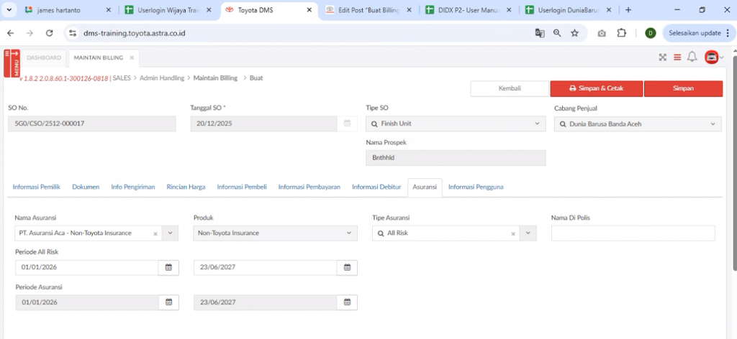Open the red MENU sidebar icon

click(12, 63)
